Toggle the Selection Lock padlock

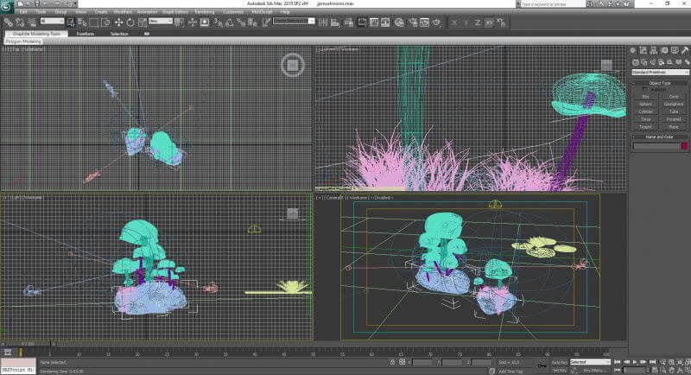(392, 362)
